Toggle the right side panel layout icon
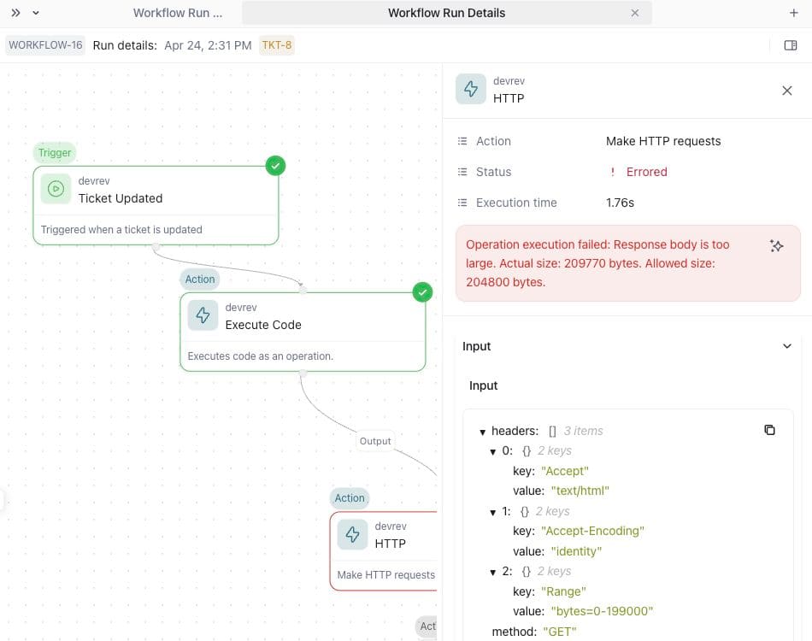Viewport: 812px width, 641px height. 791,45
